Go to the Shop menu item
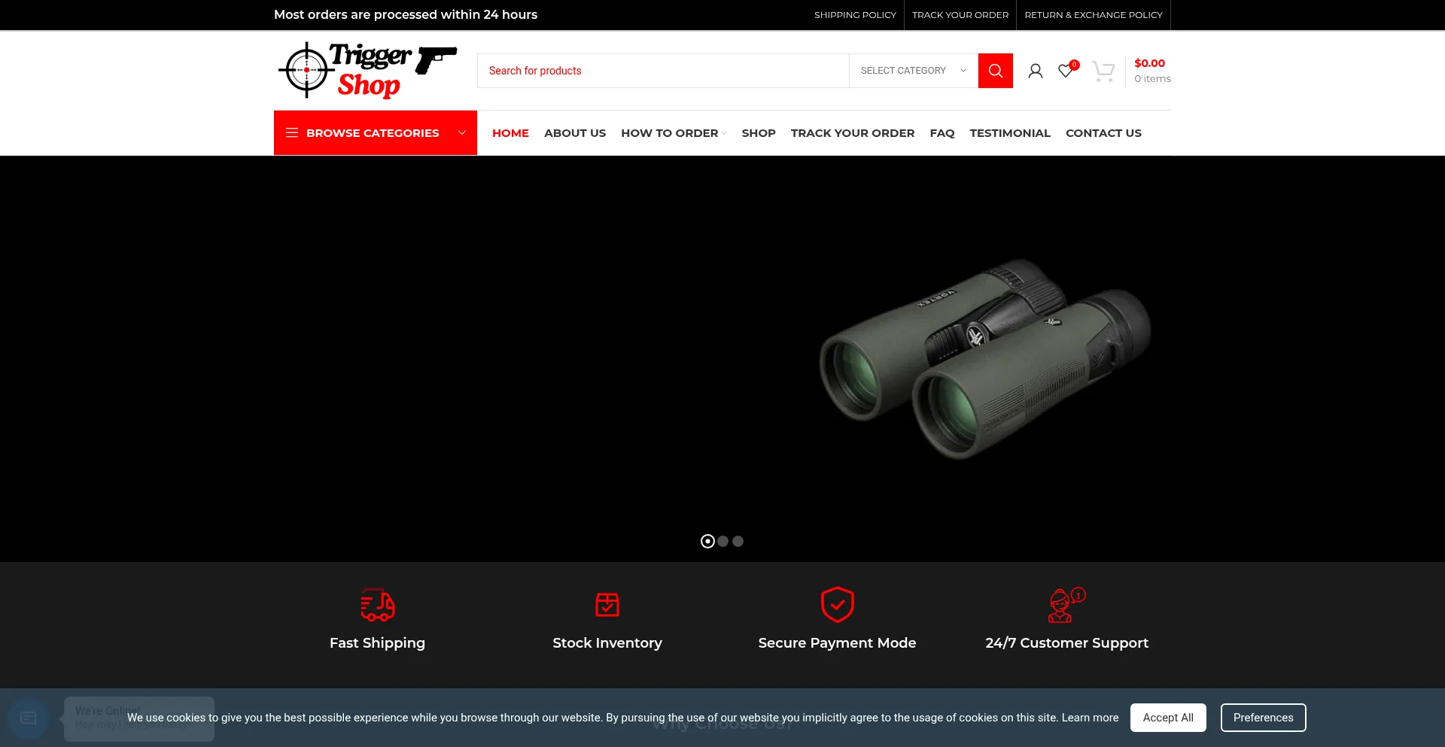Image resolution: width=1445 pixels, height=747 pixels. point(758,133)
